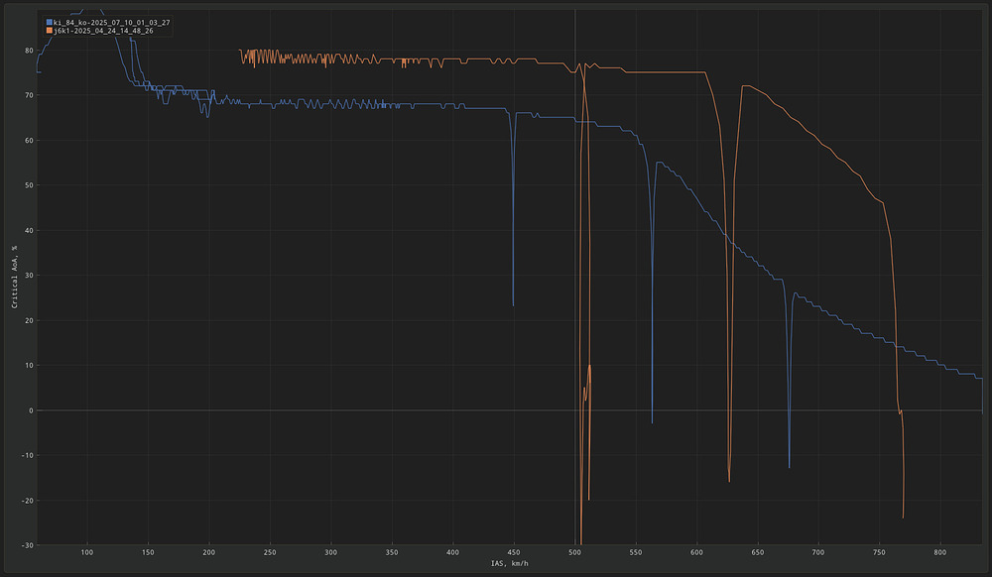Pick the bottom of blue dip near 676 km/h
The width and height of the screenshot is (992, 577).
point(790,467)
